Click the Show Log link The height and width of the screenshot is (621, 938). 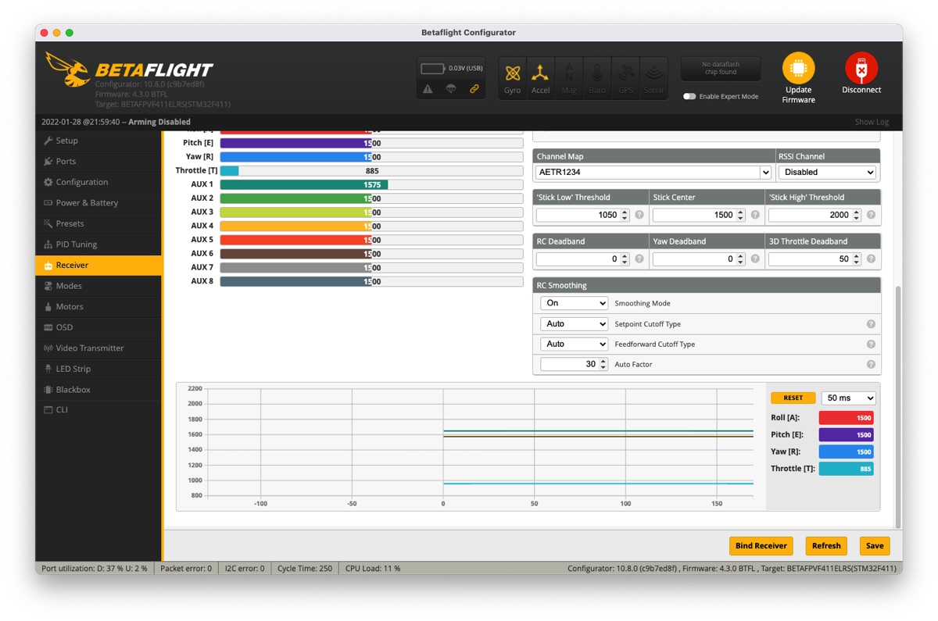(x=872, y=122)
